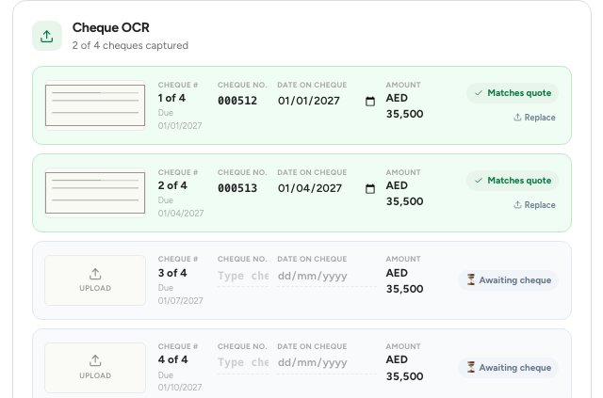Click Cheque OCR heading
This screenshot has width=603, height=398.
(x=111, y=27)
